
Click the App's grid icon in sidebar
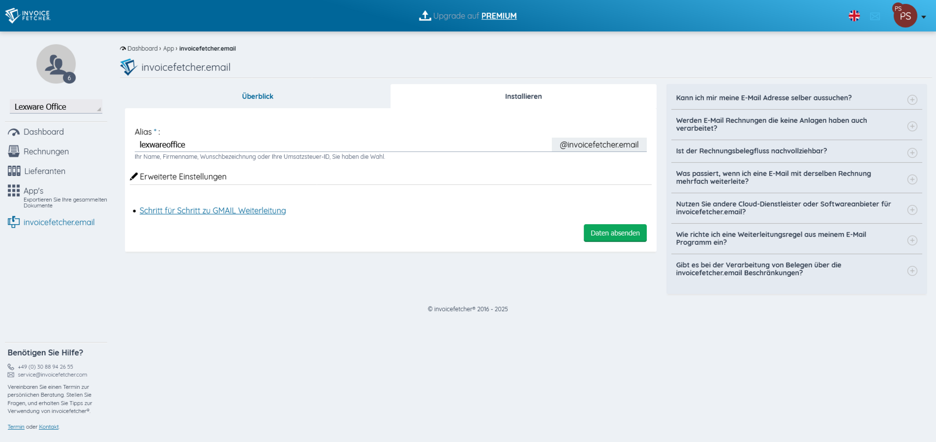[x=14, y=191]
